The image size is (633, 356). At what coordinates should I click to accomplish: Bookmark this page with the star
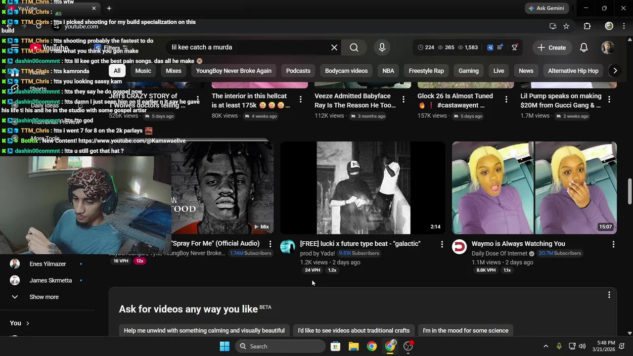point(566,26)
